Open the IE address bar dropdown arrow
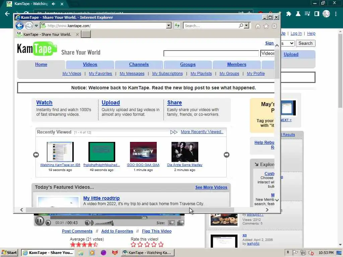 pos(168,25)
